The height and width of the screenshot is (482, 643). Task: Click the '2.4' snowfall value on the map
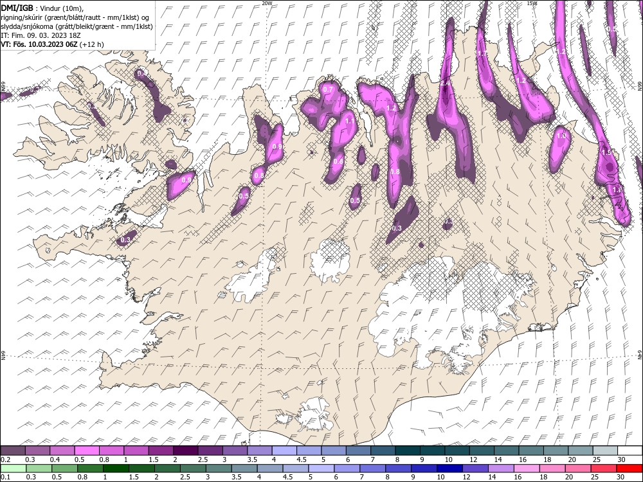(x=446, y=83)
